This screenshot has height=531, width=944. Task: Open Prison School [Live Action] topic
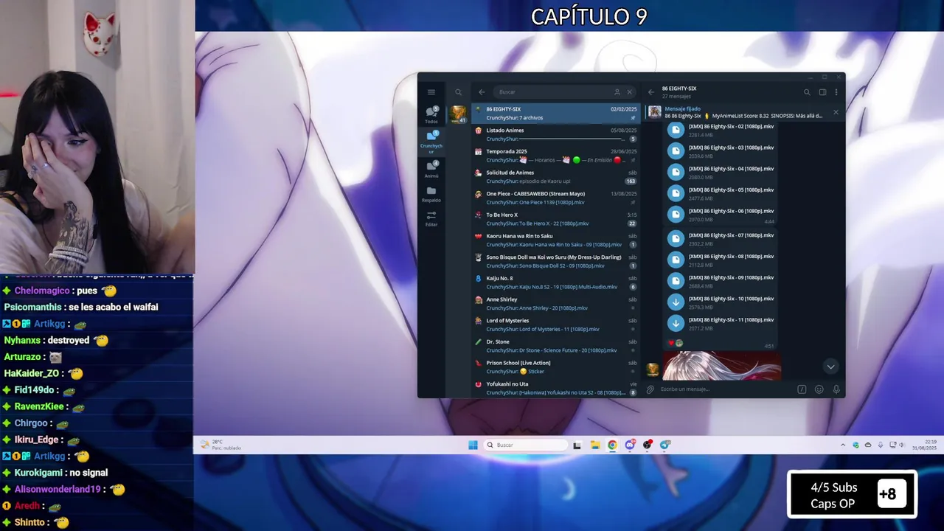tap(556, 367)
